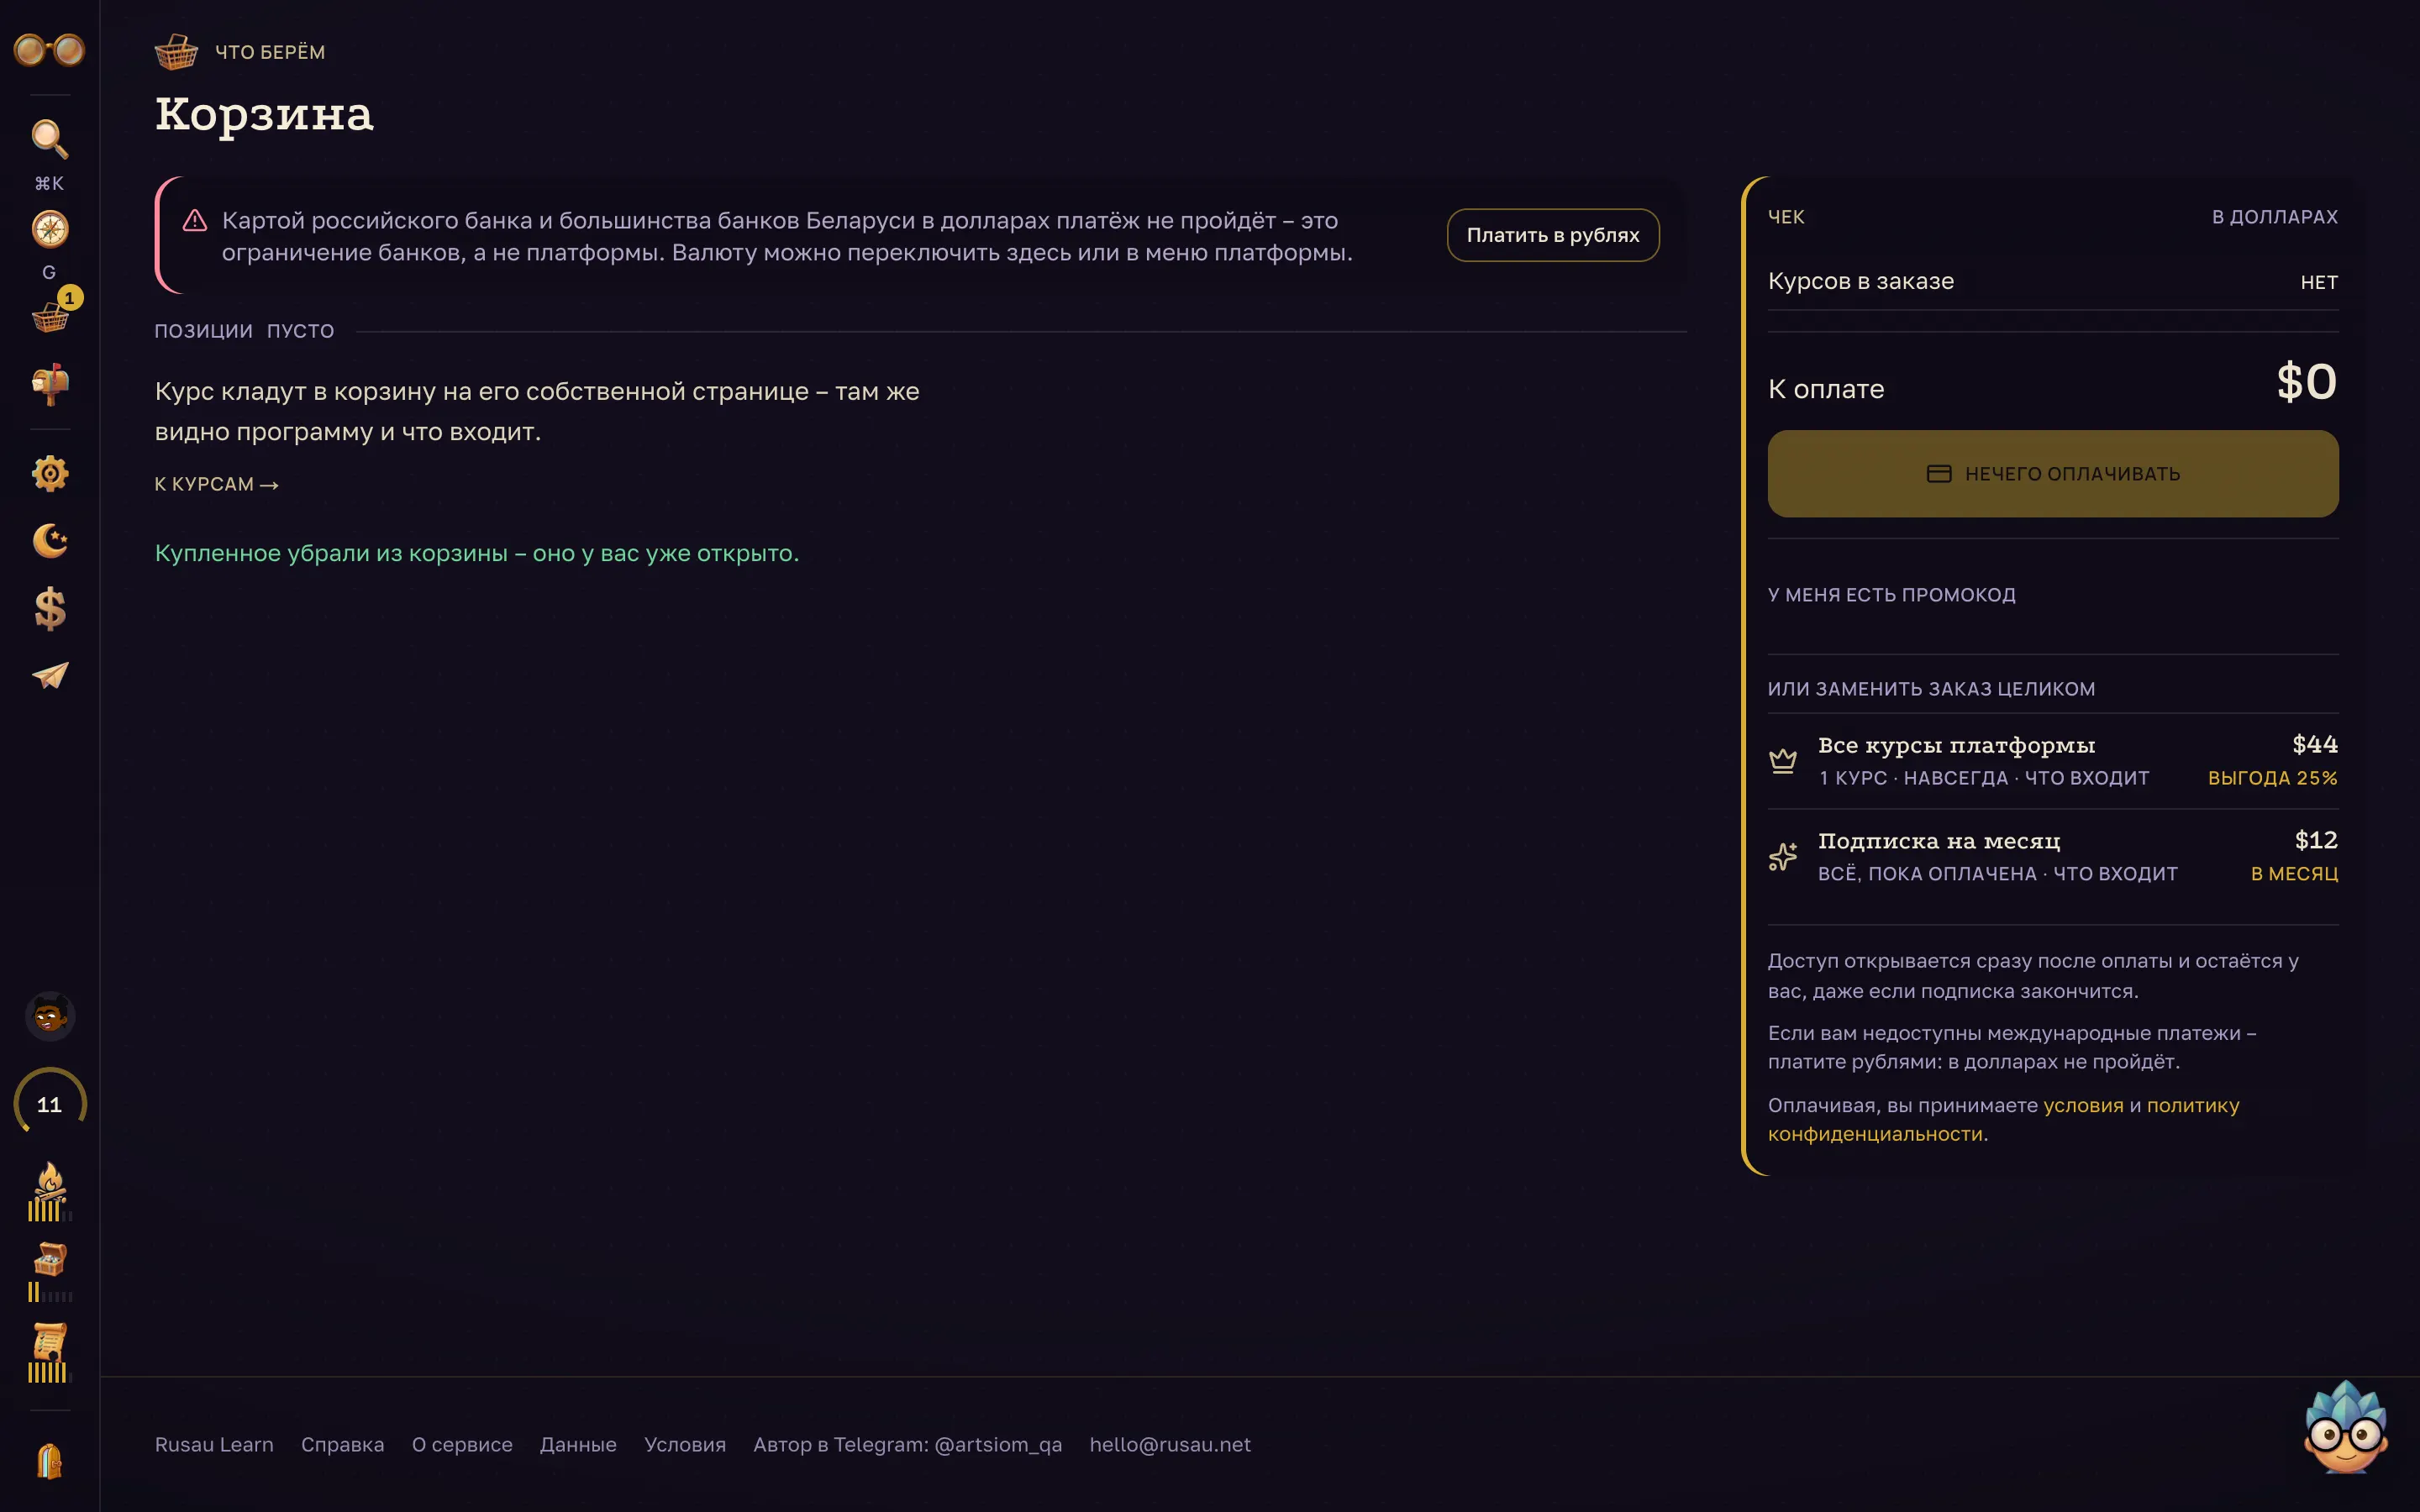2420x1512 pixels.
Task: Open search via magnifying glass icon
Action: [49, 139]
